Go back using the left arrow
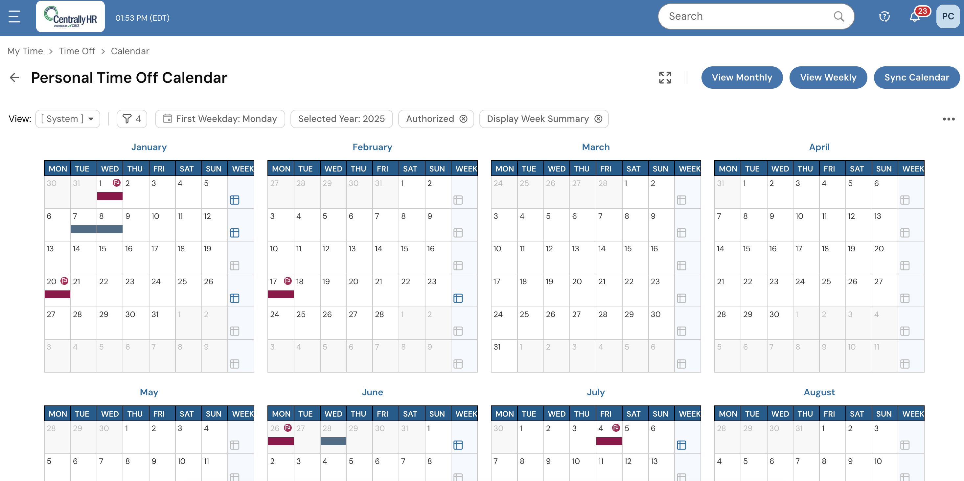 click(14, 78)
